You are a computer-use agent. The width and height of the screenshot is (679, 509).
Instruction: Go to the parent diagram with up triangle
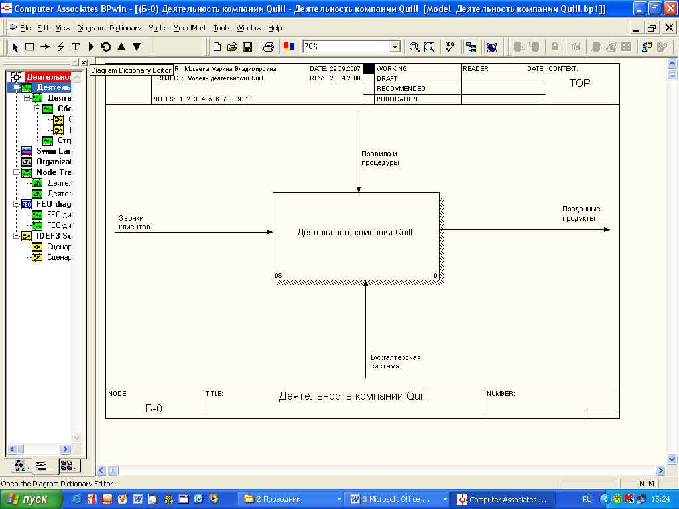tap(121, 47)
